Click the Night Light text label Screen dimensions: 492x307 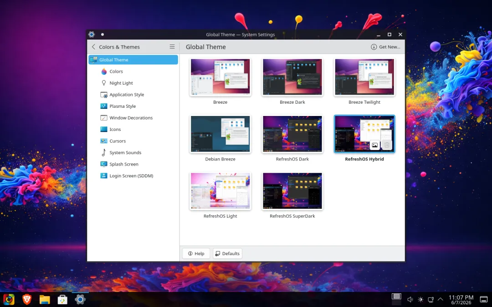tap(121, 83)
